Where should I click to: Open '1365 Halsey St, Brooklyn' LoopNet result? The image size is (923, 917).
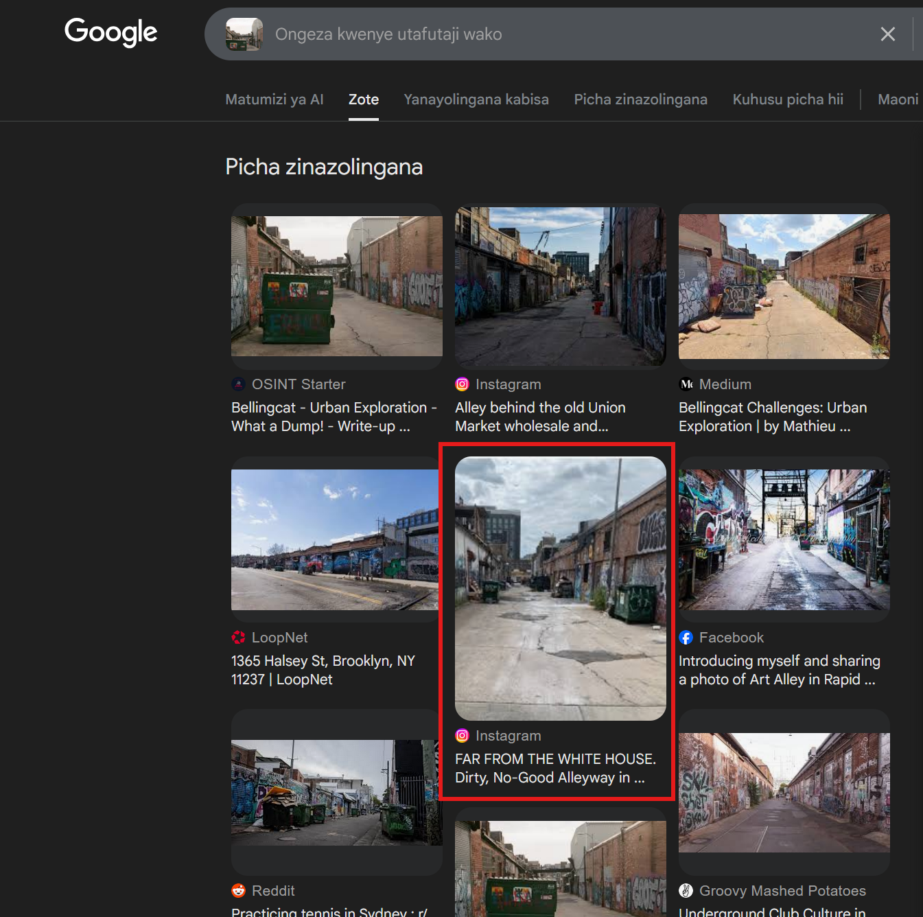(323, 670)
